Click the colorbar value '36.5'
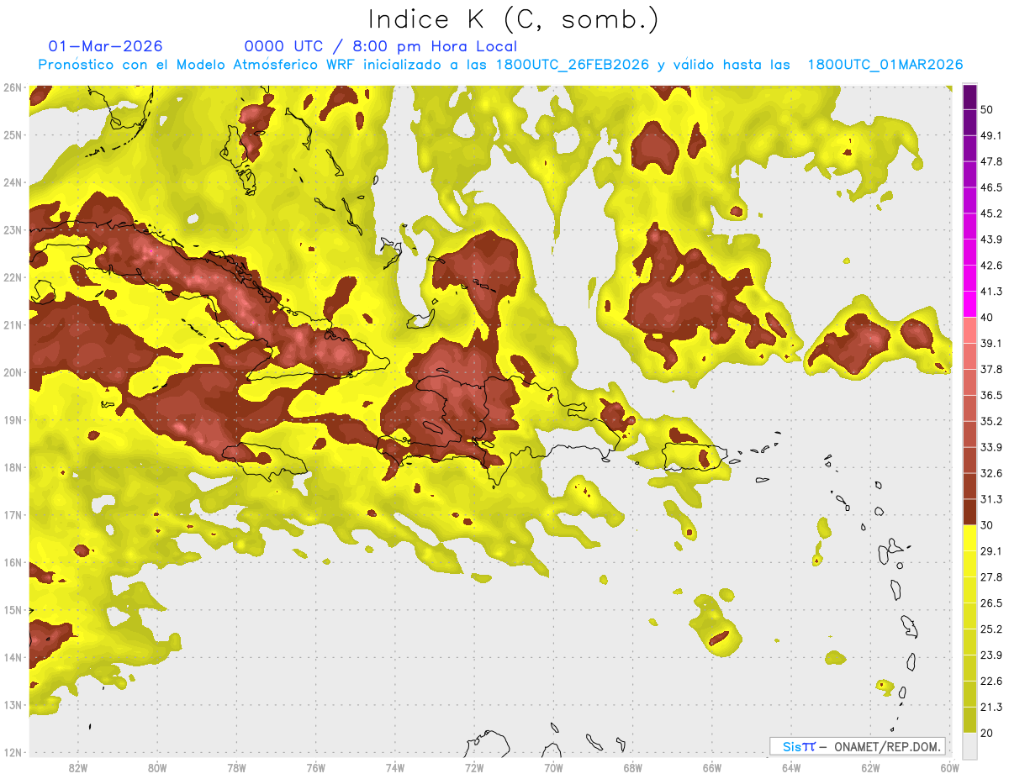1009x779 pixels. tap(991, 395)
